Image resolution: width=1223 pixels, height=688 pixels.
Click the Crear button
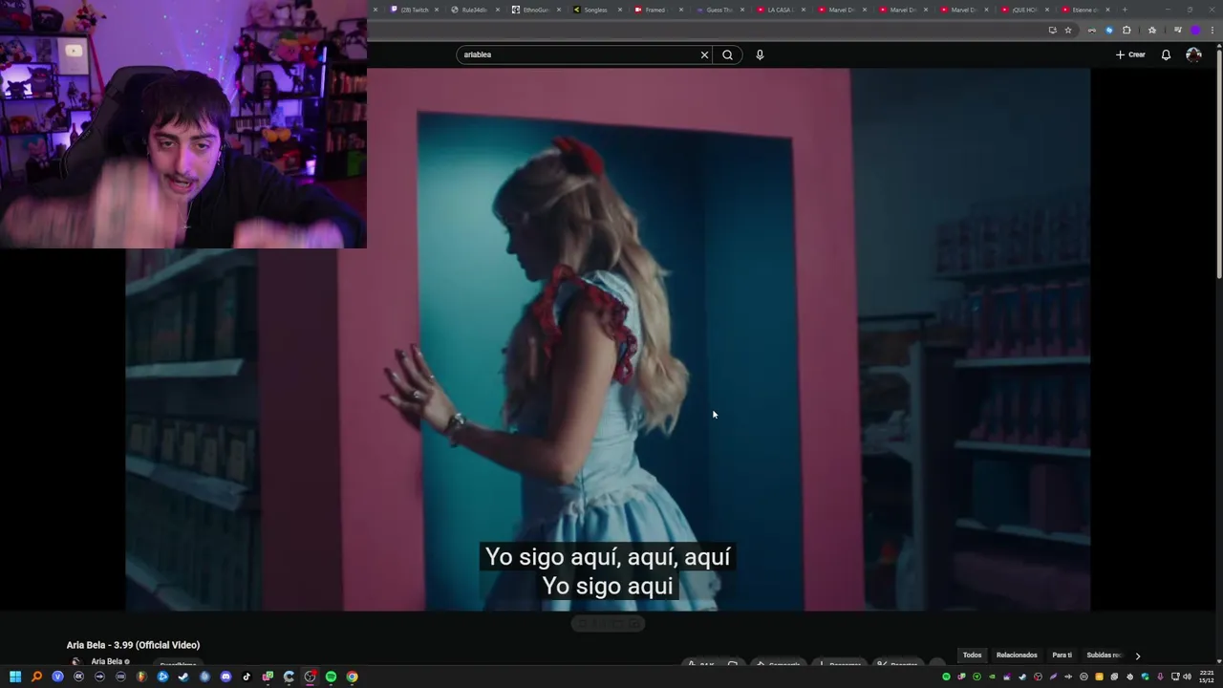coord(1130,54)
